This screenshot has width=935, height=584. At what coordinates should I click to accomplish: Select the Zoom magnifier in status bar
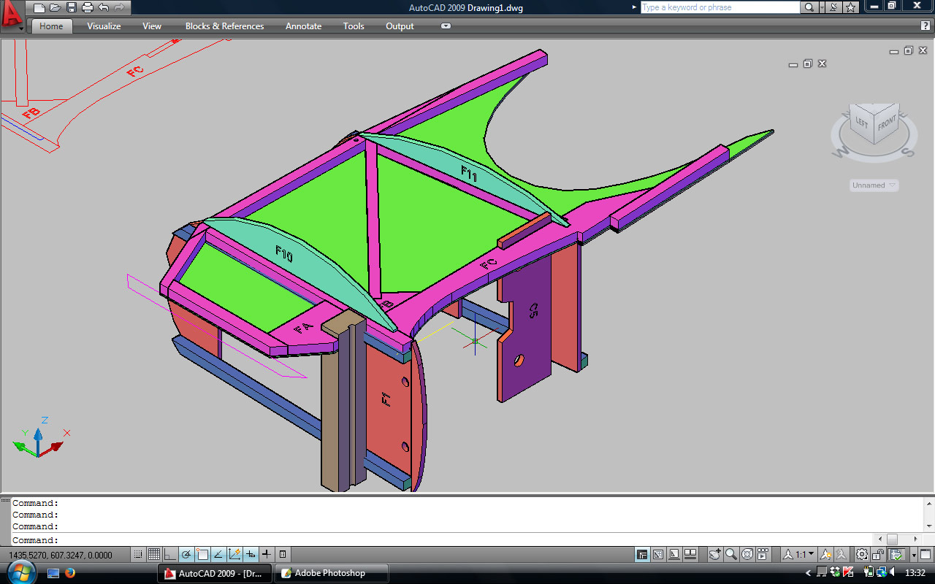731,555
